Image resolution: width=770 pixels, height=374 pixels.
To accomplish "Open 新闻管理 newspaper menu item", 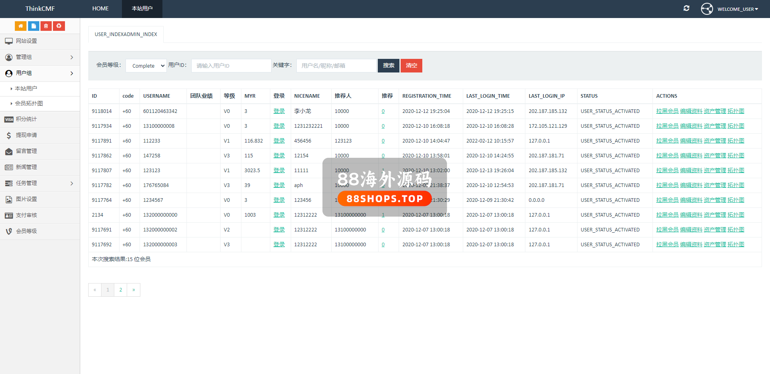I will coord(26,167).
